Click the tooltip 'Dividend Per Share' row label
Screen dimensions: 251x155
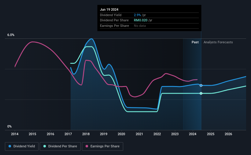point(114,20)
